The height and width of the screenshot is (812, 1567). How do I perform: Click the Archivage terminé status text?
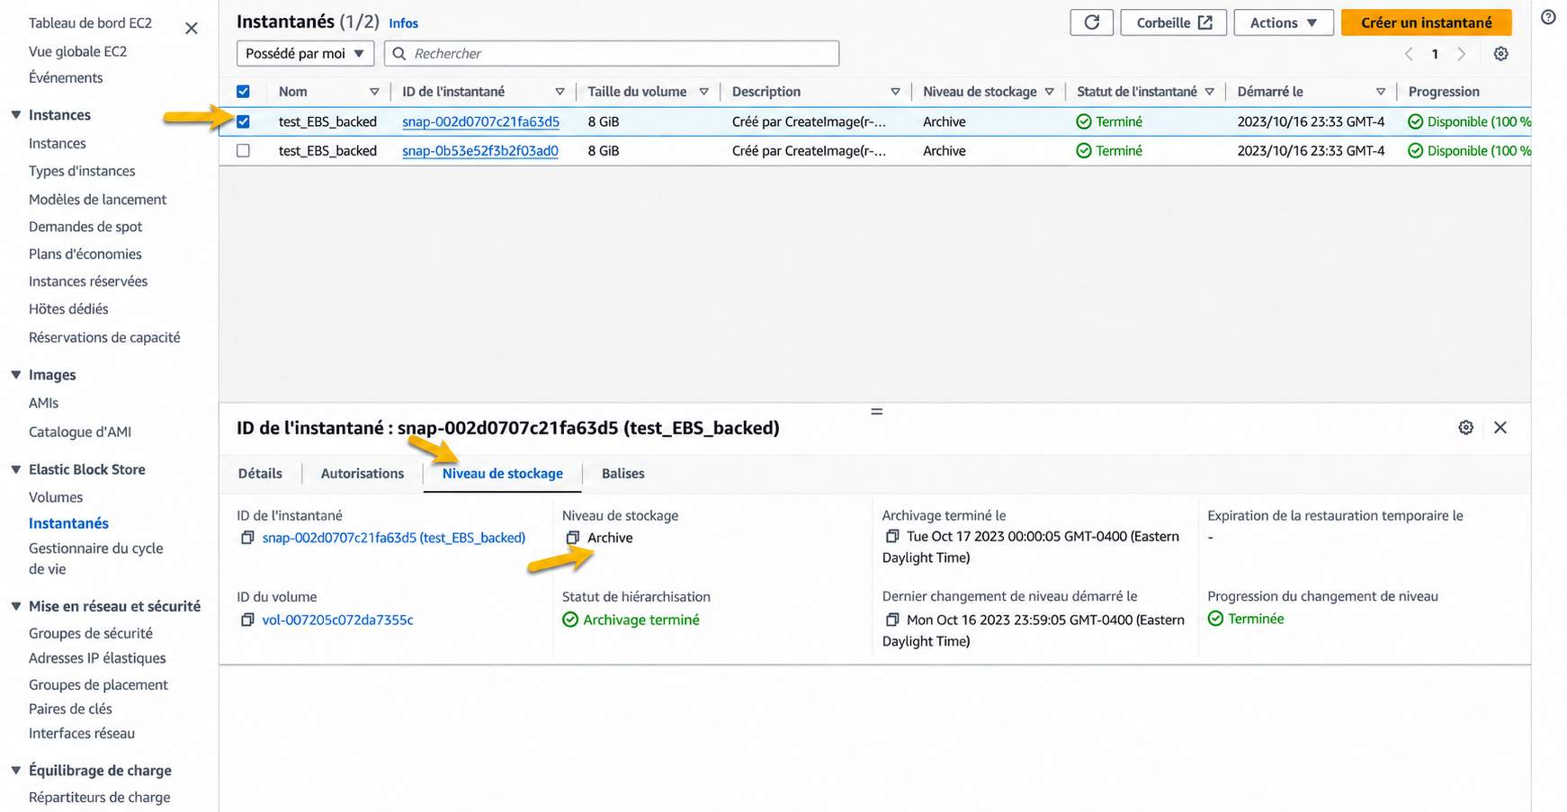coord(640,620)
